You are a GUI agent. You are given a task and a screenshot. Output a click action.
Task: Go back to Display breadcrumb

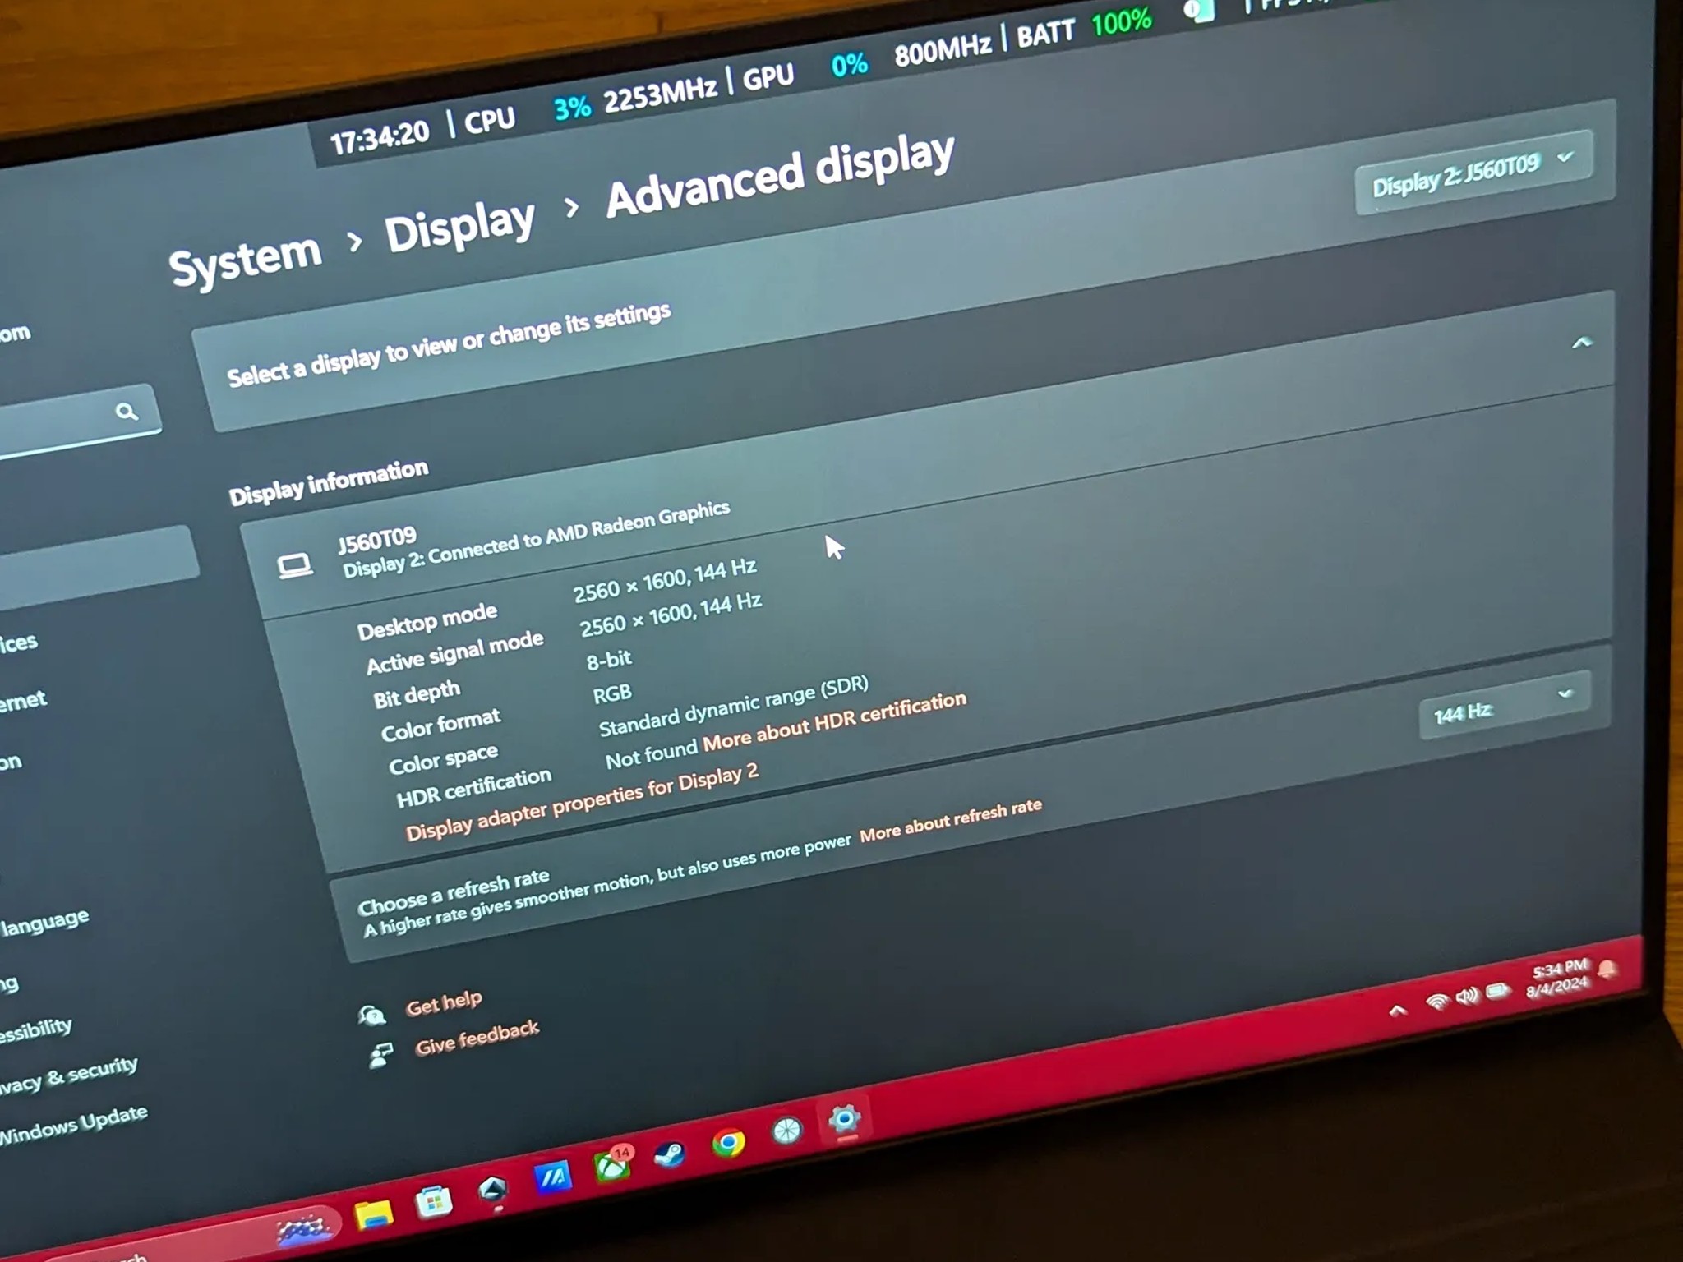459,225
